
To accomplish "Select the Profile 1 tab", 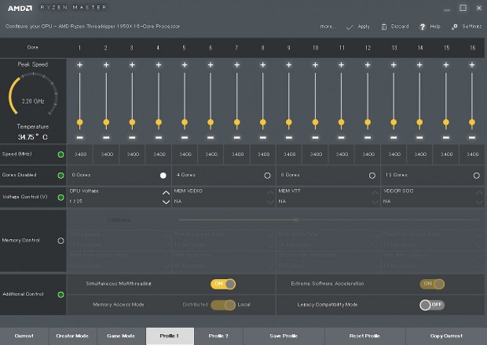I will 170,336.
